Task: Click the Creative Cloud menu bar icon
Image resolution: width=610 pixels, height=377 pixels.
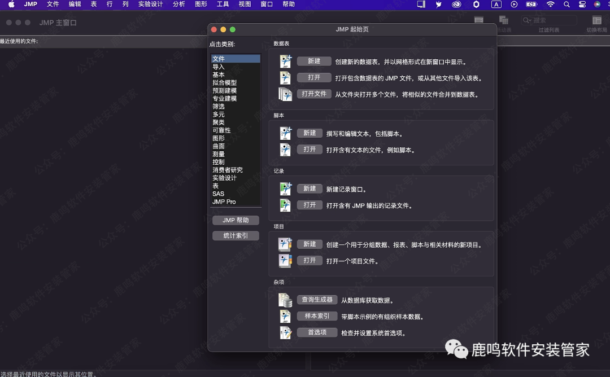Action: [456, 5]
